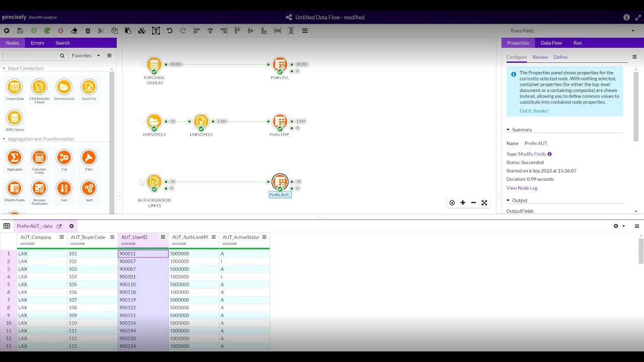The image size is (644, 362).
Task: Open the Favorites dropdown
Action: [86, 55]
